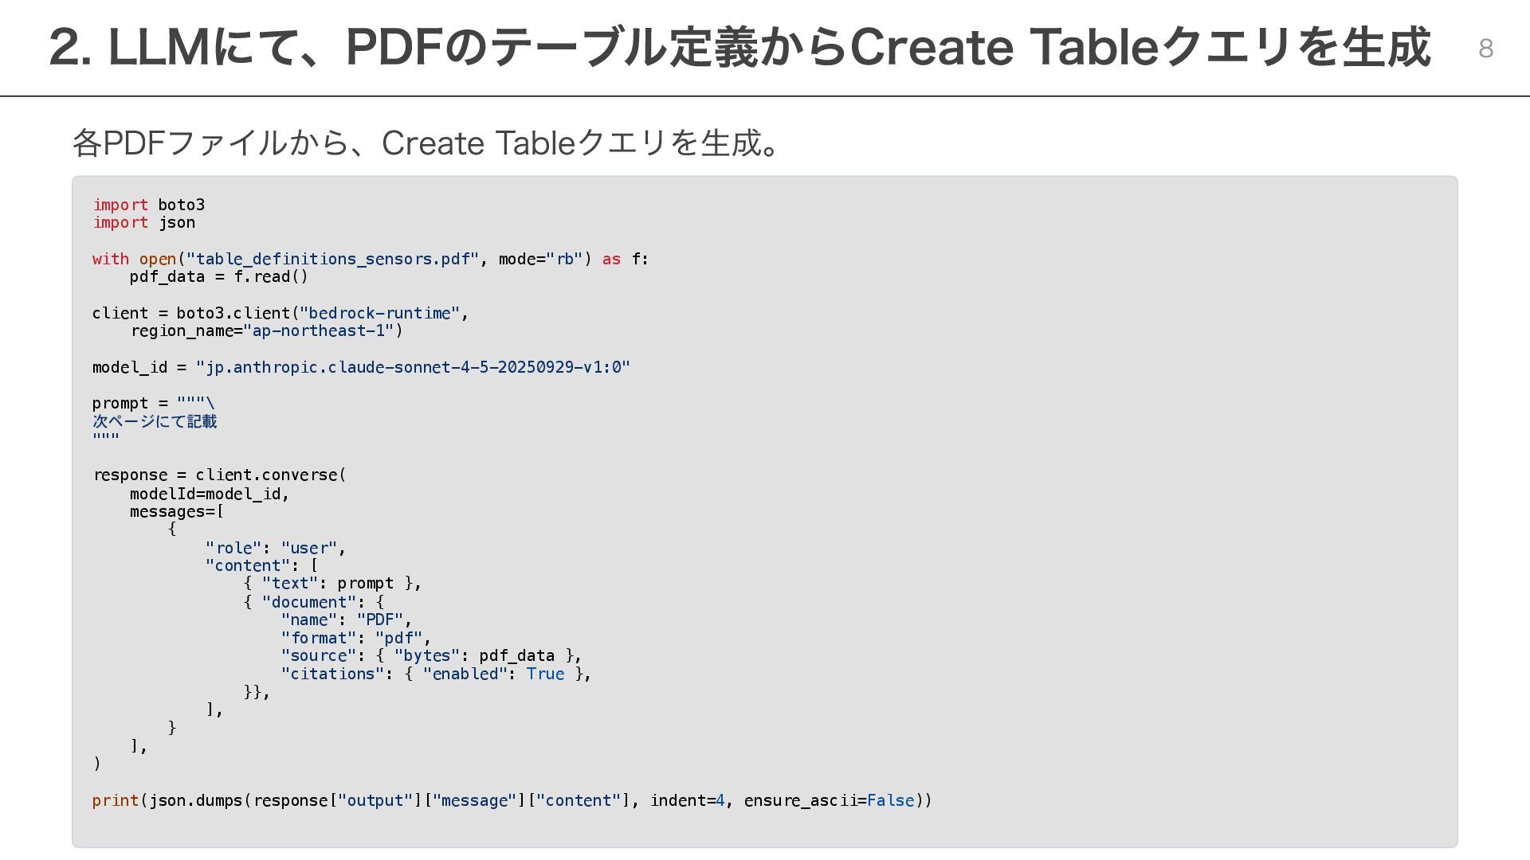Click the citations enabled True value

(x=545, y=674)
